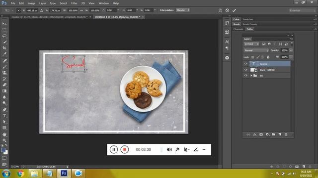Open the File menu
The height and width of the screenshot is (178, 318).
[x=13, y=3]
